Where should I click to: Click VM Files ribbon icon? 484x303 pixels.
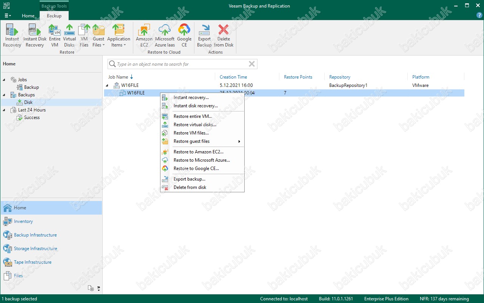(84, 36)
